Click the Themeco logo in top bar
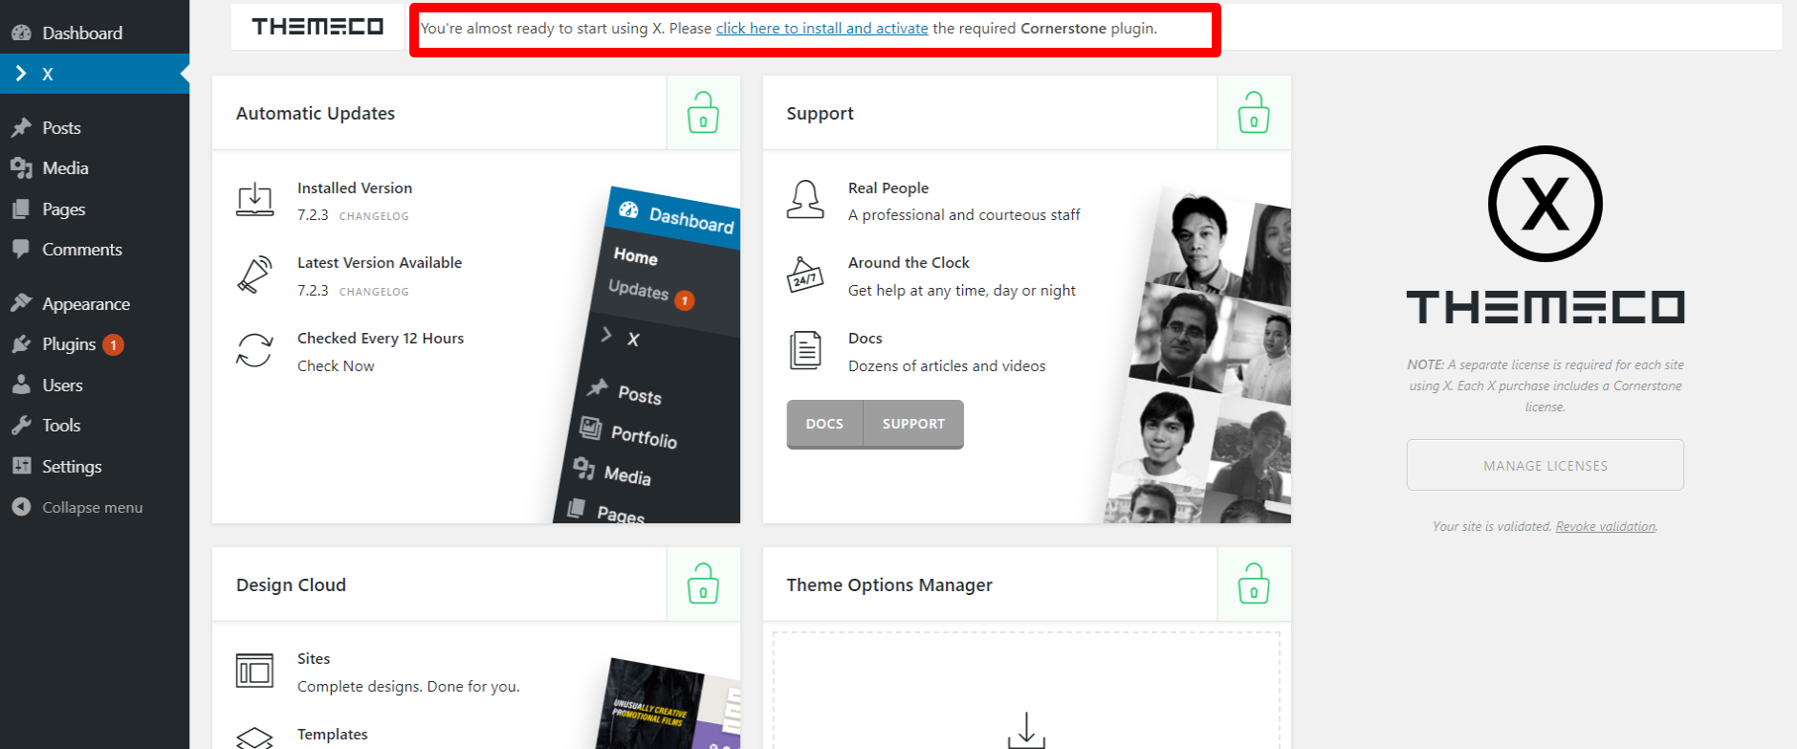1797x749 pixels. click(x=318, y=27)
